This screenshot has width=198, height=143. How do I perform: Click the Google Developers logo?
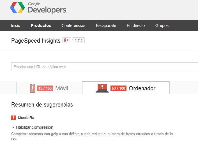click(x=38, y=8)
